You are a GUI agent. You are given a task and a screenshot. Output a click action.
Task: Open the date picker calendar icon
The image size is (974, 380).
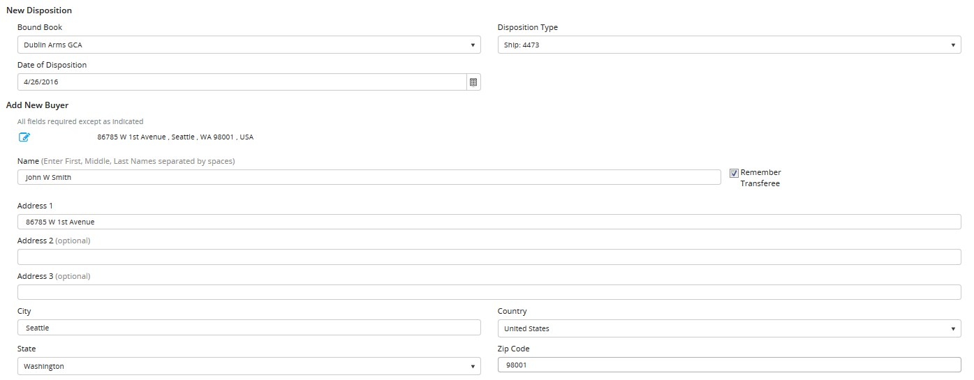pyautogui.click(x=473, y=82)
